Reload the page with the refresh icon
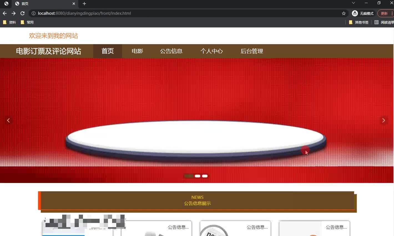Image resolution: width=394 pixels, height=236 pixels. (x=22, y=13)
